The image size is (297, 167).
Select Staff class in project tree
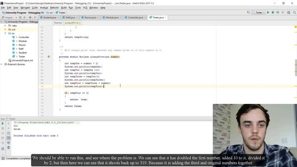pyautogui.click(x=21, y=49)
